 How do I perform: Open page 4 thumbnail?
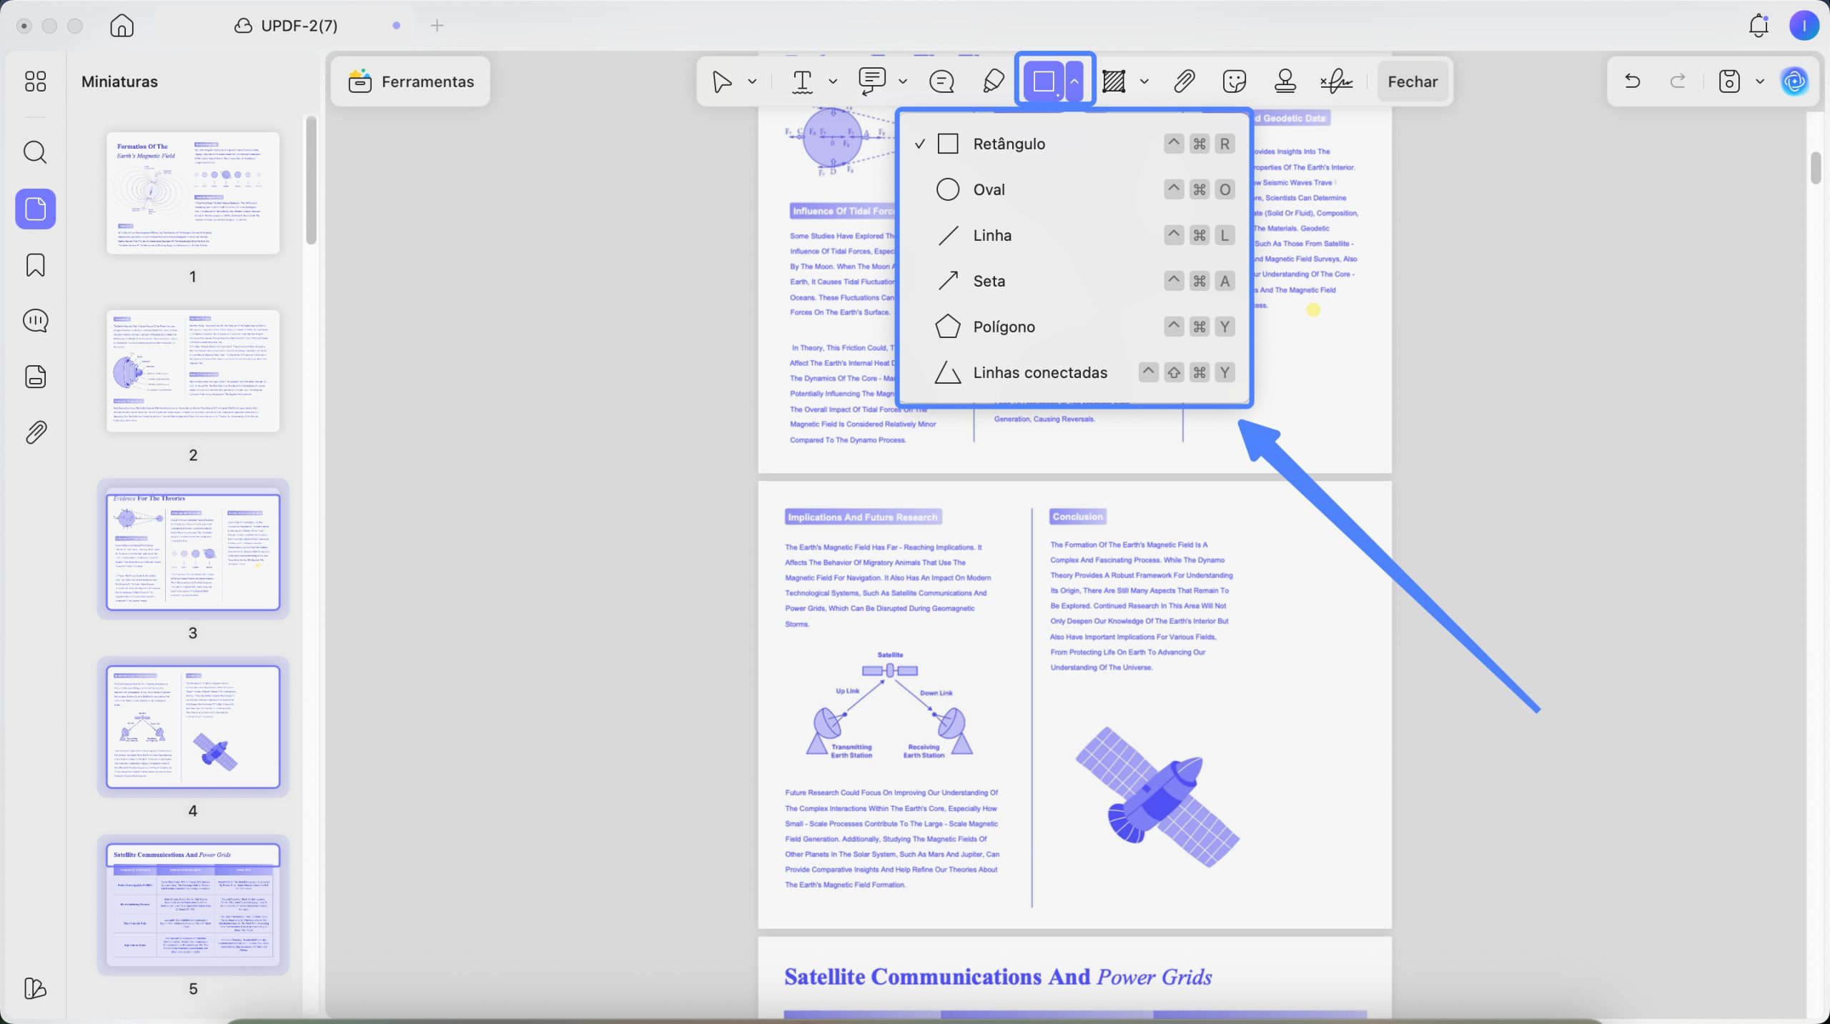193,727
